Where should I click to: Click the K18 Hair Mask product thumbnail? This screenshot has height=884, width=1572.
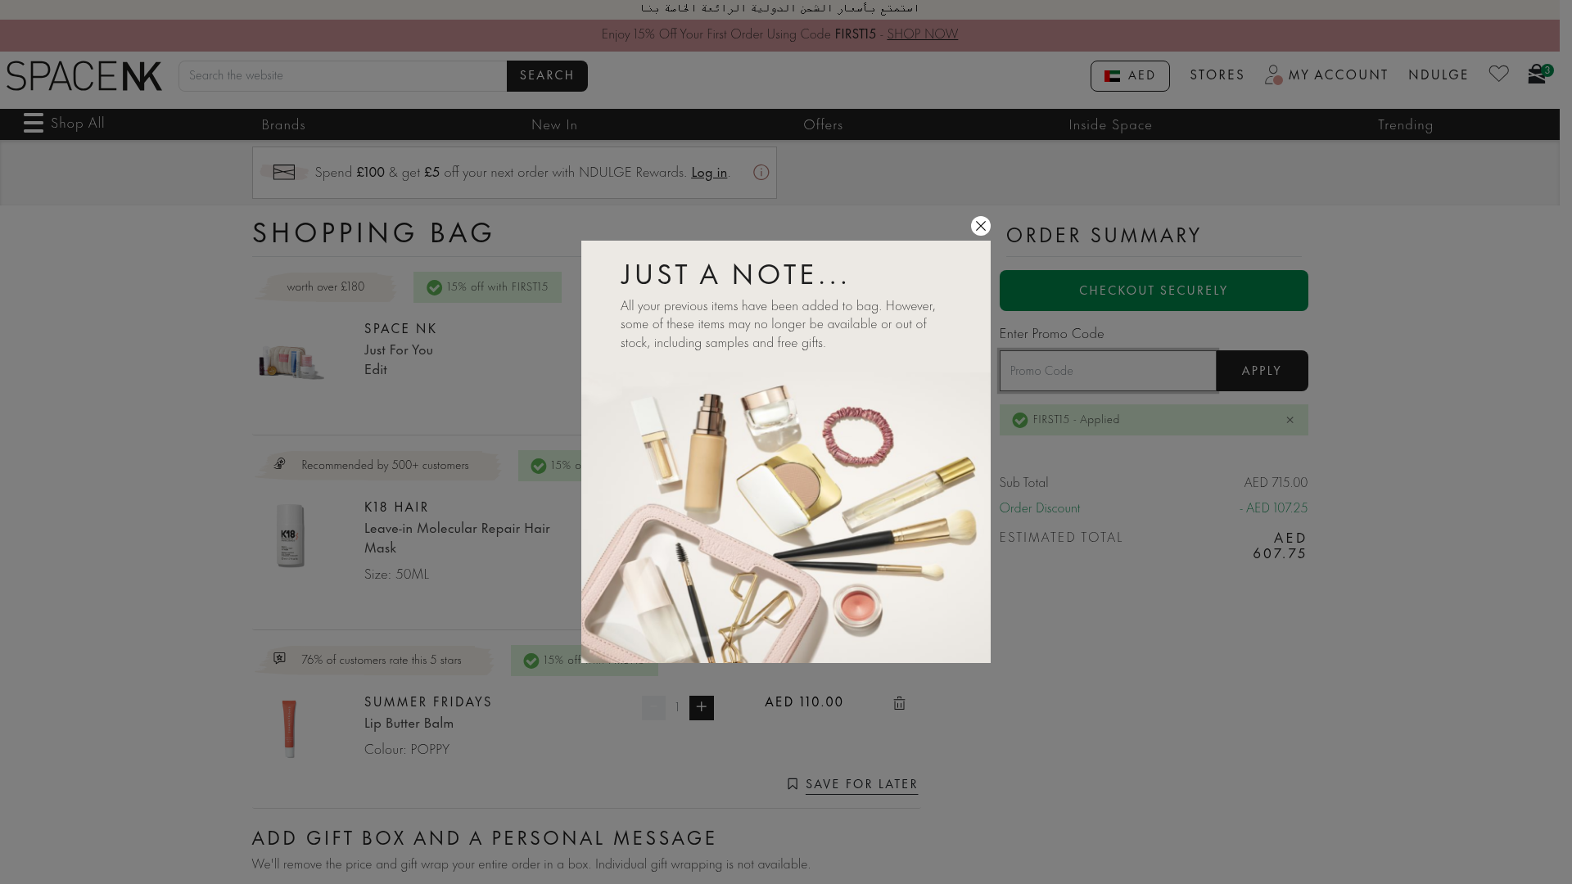(290, 536)
